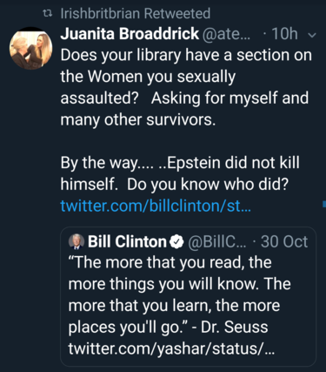Image resolution: width=326 pixels, height=372 pixels.
Task: Open the 30 Oct date of quoted tweet
Action: (284, 241)
